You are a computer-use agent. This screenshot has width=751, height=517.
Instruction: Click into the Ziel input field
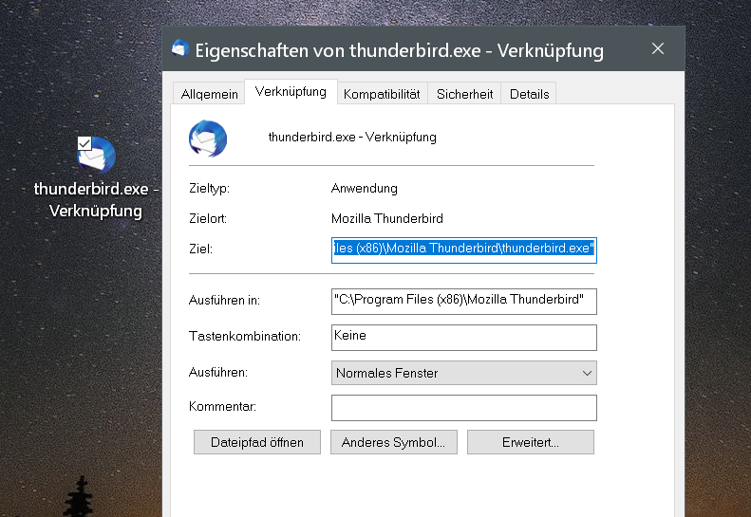tap(463, 249)
